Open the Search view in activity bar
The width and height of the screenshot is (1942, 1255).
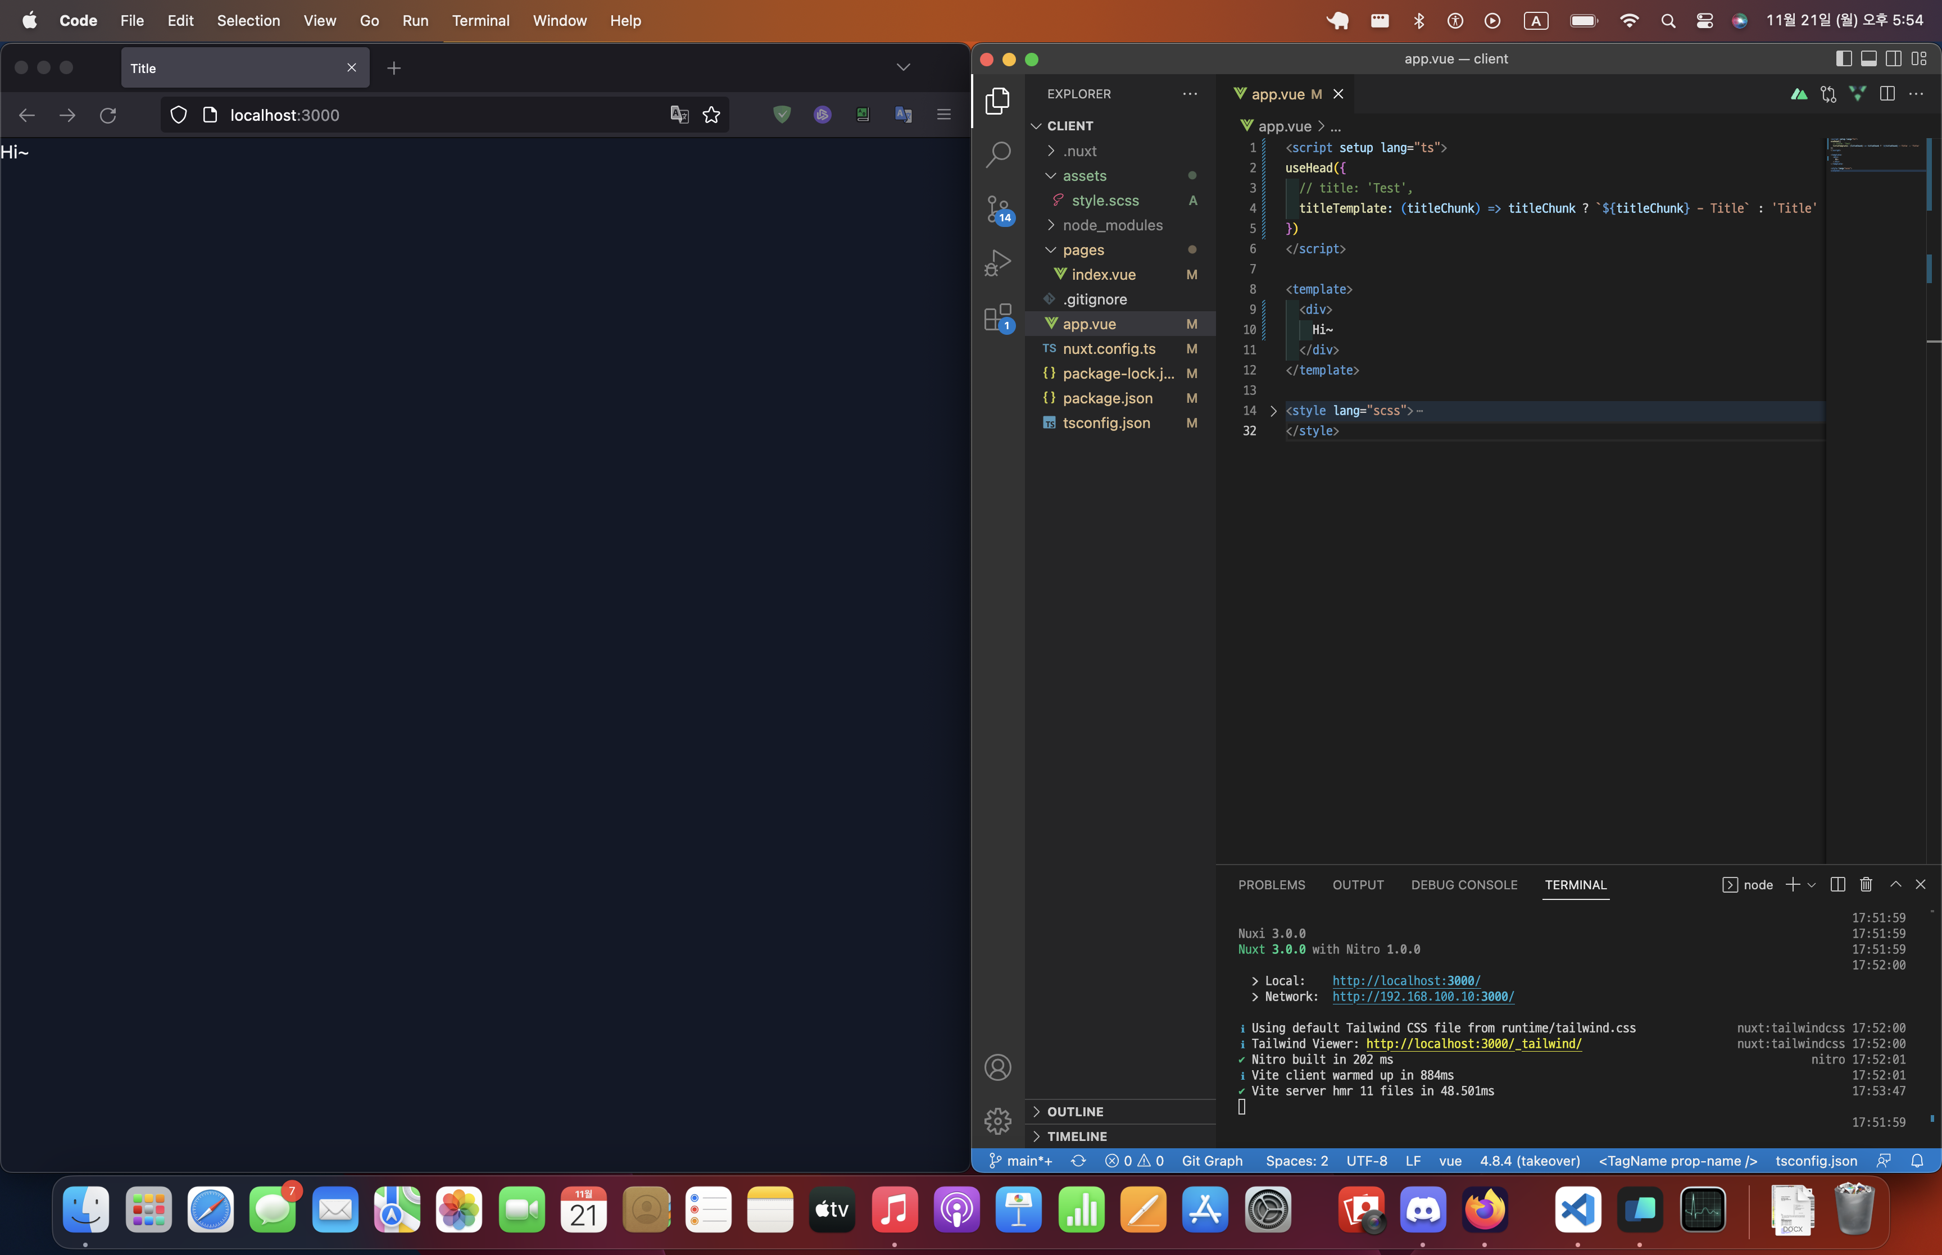pyautogui.click(x=997, y=154)
